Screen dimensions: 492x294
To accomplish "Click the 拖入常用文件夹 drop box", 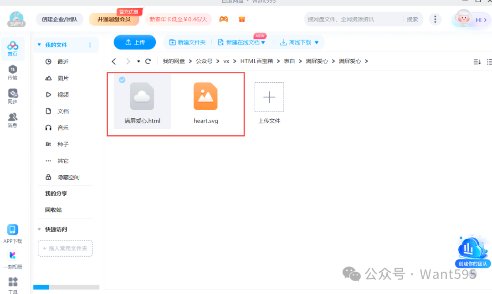I will tap(65, 248).
